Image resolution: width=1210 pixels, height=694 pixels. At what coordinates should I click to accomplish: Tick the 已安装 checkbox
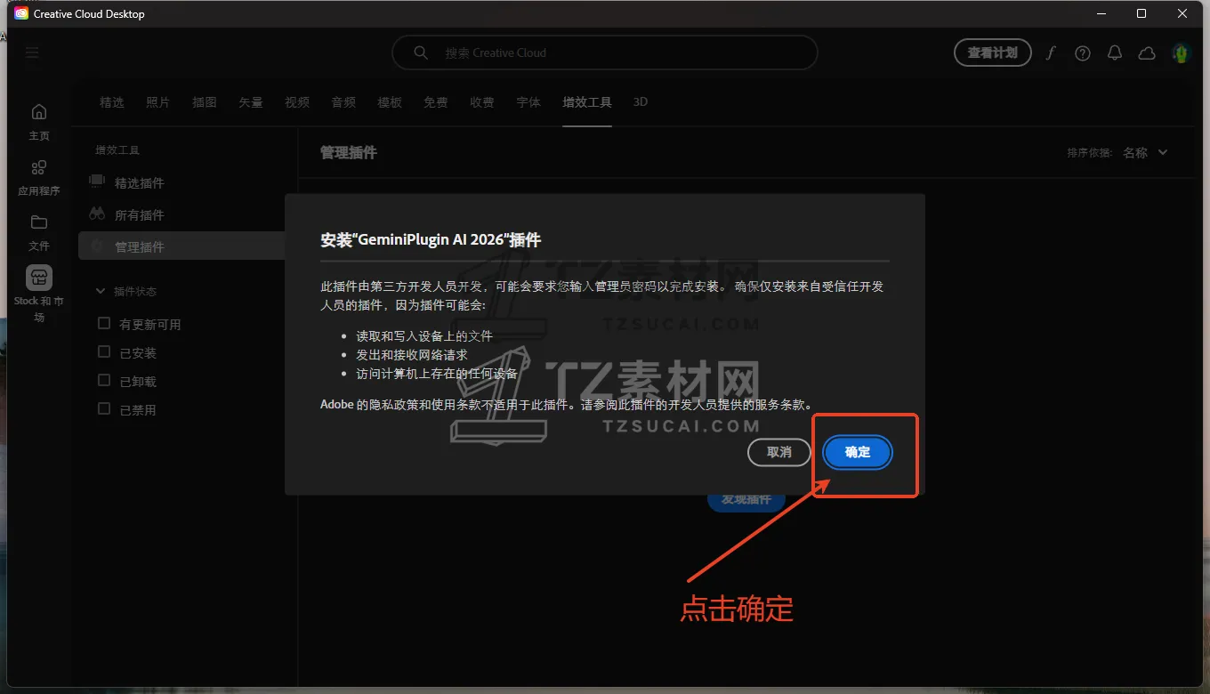tap(104, 352)
